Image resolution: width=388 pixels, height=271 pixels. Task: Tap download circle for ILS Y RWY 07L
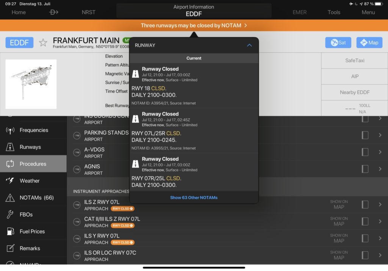coord(77,238)
